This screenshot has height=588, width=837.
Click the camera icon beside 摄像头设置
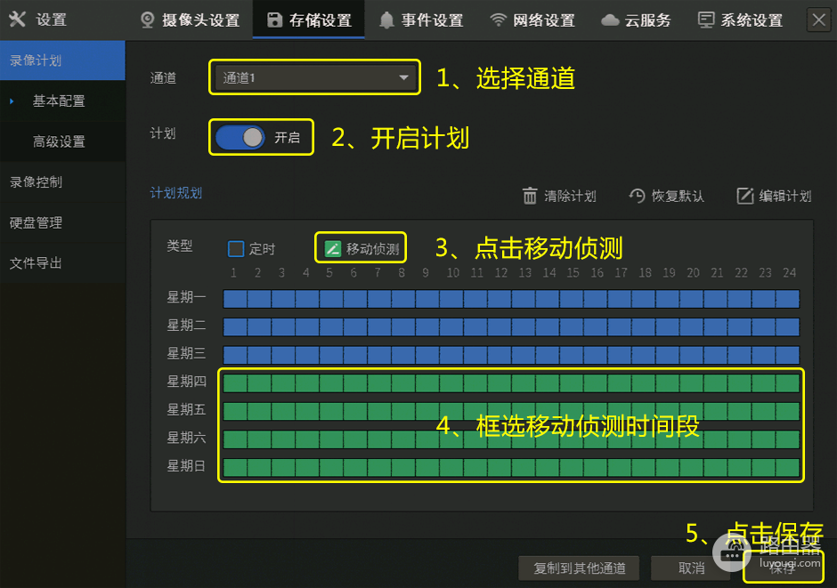tap(147, 20)
